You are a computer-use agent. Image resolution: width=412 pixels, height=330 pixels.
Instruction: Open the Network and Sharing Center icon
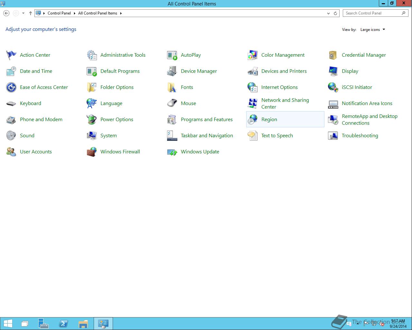[253, 103]
